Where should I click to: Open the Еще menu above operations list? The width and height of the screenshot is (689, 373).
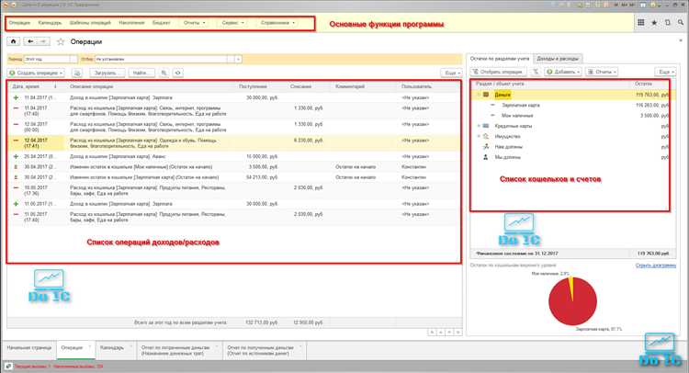click(x=451, y=73)
